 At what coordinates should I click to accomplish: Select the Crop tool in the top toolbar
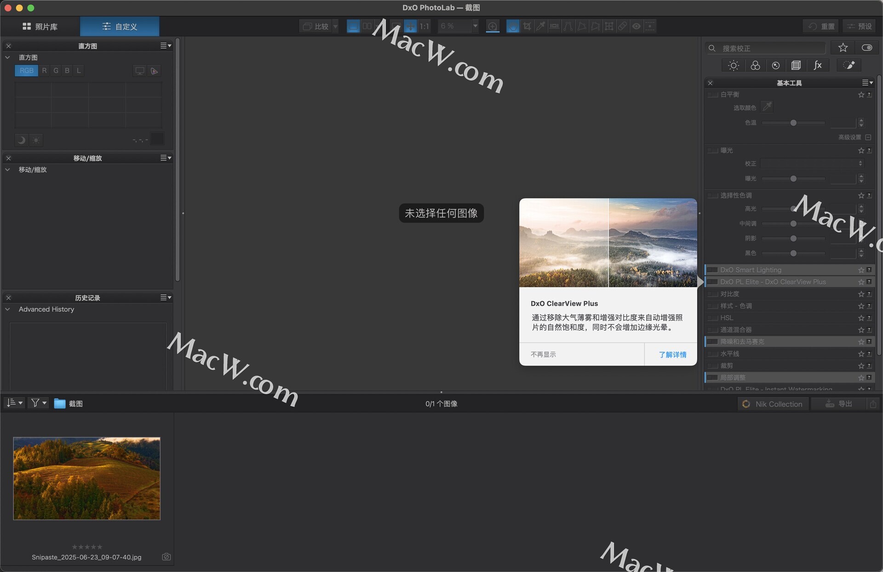click(x=527, y=26)
